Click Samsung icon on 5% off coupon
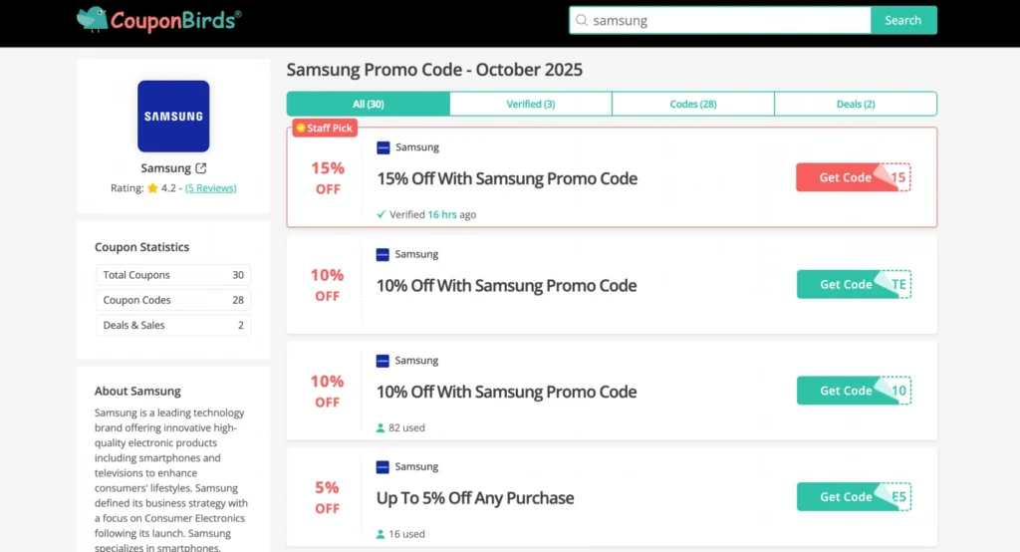The image size is (1020, 552). point(383,467)
